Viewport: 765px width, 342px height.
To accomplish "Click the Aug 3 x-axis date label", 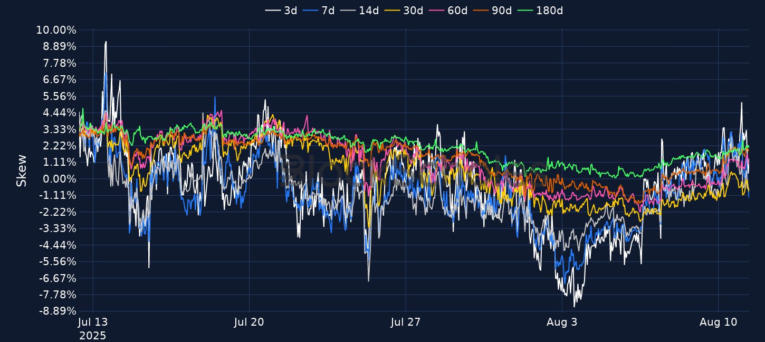I will point(562,323).
